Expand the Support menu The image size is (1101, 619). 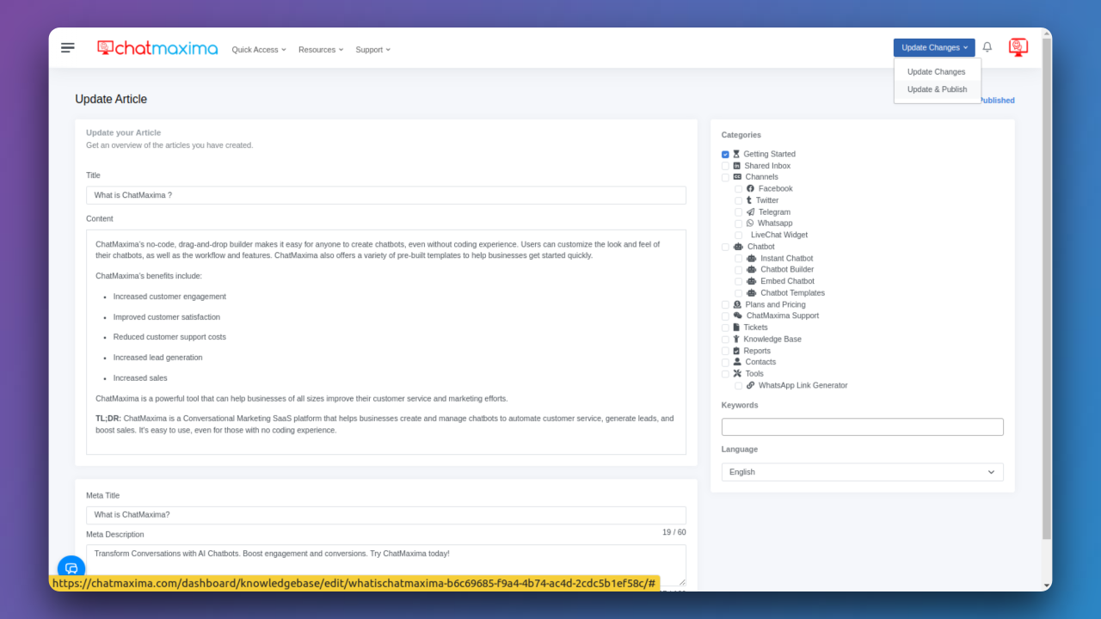click(x=373, y=50)
